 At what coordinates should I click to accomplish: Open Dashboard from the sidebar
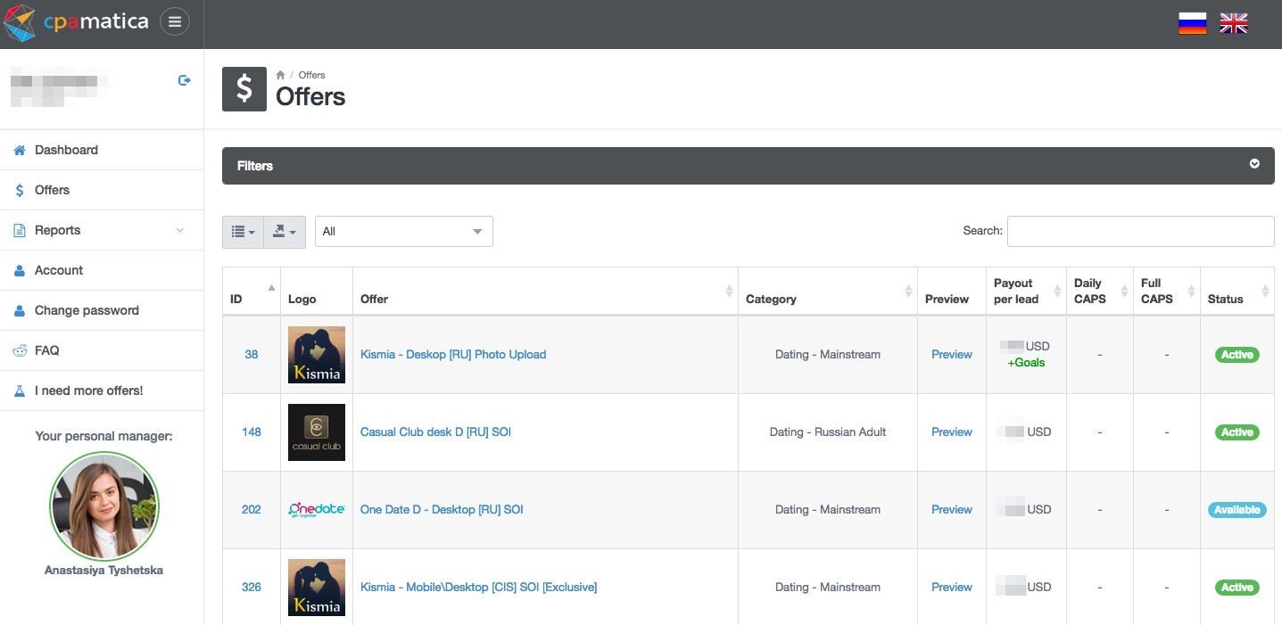[66, 150]
